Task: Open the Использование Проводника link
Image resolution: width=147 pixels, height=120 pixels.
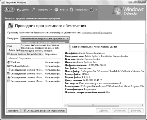Action: pos(97,33)
